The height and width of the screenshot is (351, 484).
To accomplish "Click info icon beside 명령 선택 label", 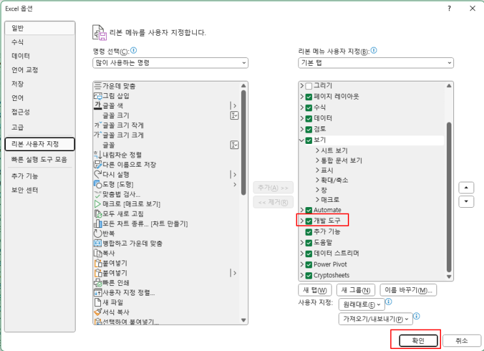I will [134, 50].
